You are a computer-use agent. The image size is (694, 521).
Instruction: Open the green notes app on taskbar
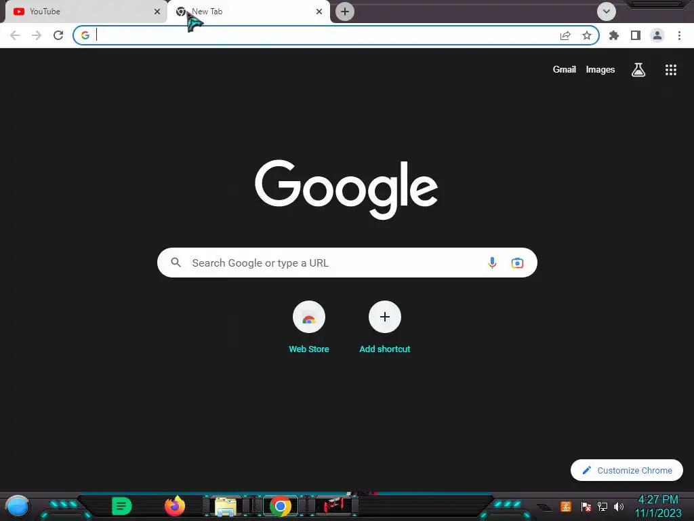point(122,506)
